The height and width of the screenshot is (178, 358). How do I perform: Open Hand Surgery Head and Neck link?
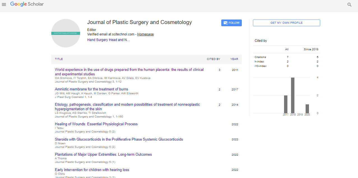pos(108,40)
